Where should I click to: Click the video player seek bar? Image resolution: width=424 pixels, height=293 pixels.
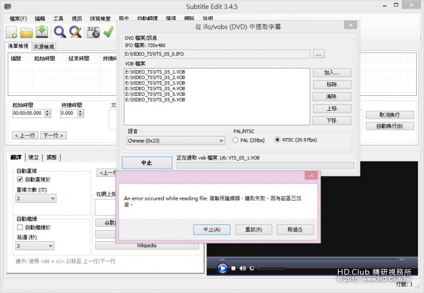[x=311, y=259]
